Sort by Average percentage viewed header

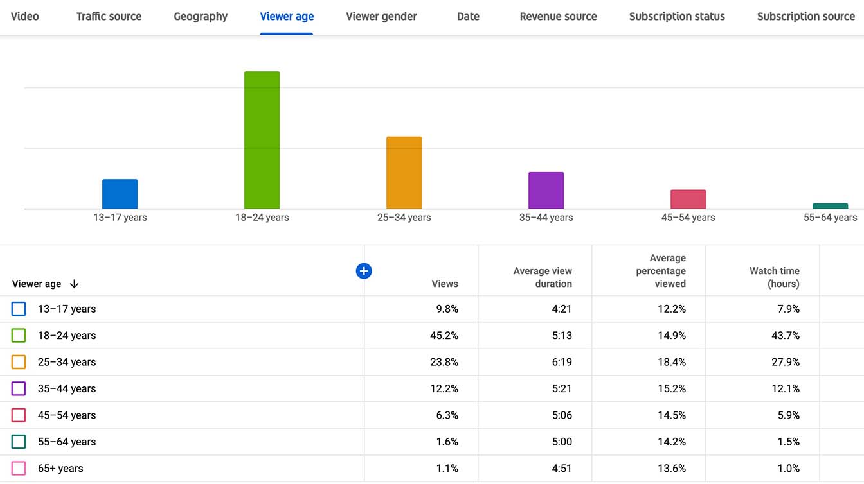pyautogui.click(x=661, y=271)
